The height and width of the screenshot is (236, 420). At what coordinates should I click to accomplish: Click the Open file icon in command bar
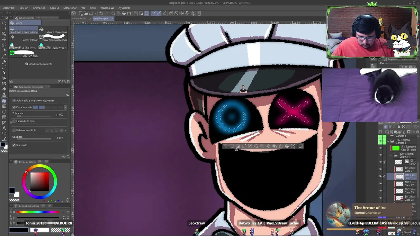tap(85, 13)
